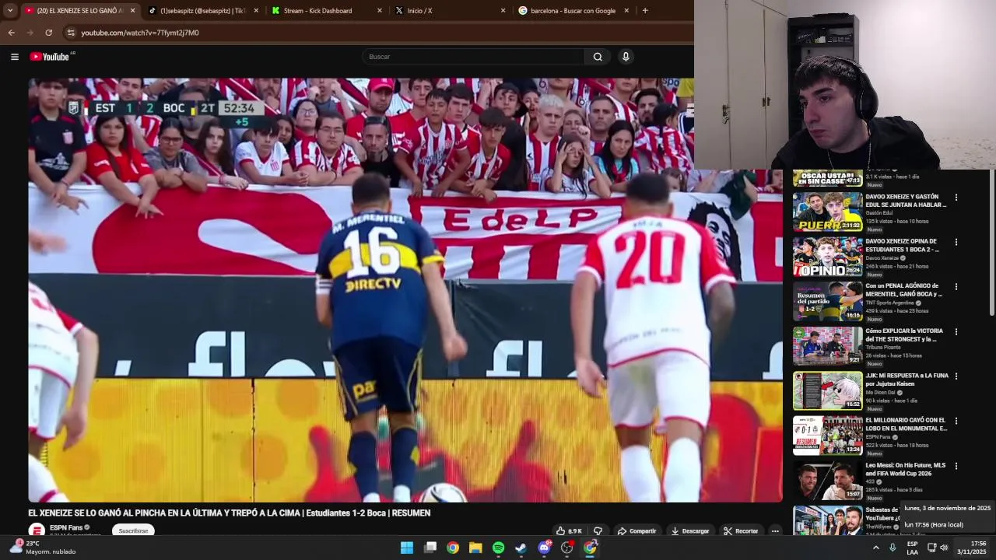Switch to the barcelona Google search tab

(x=573, y=11)
